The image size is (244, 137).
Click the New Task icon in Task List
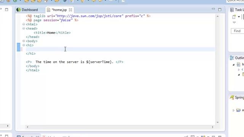click(234, 17)
